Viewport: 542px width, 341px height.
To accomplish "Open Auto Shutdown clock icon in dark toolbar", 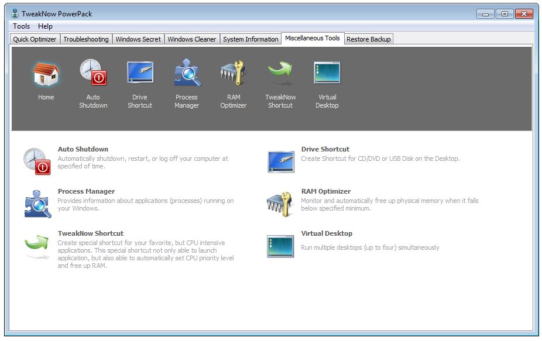I will pyautogui.click(x=93, y=72).
